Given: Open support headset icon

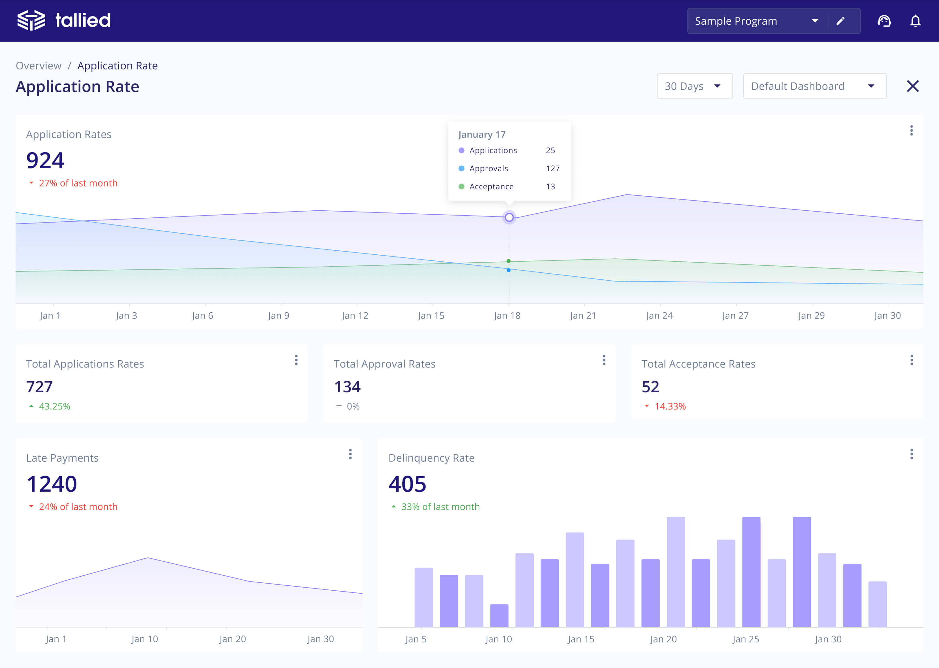Looking at the screenshot, I should [884, 21].
